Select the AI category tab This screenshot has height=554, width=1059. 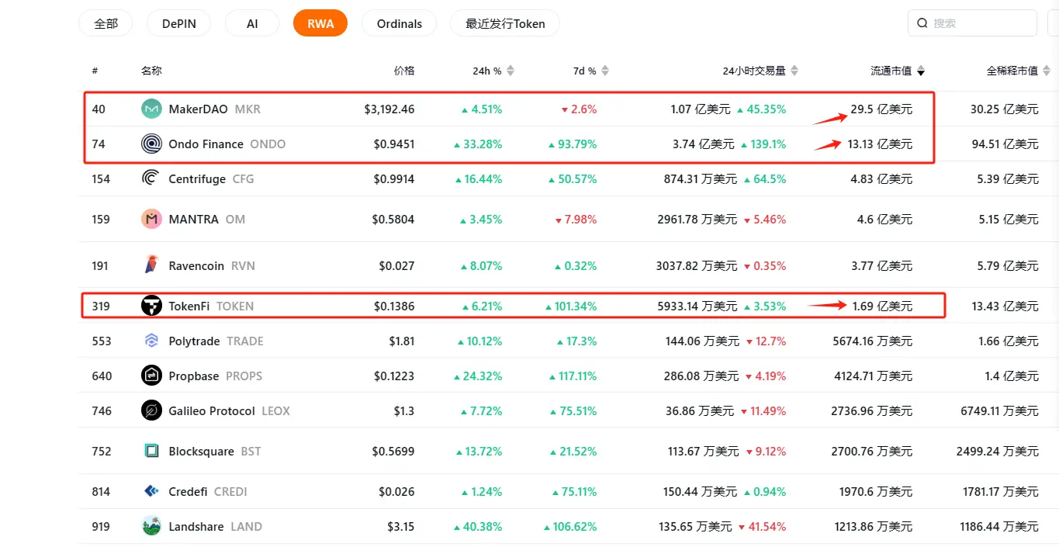[x=252, y=23]
